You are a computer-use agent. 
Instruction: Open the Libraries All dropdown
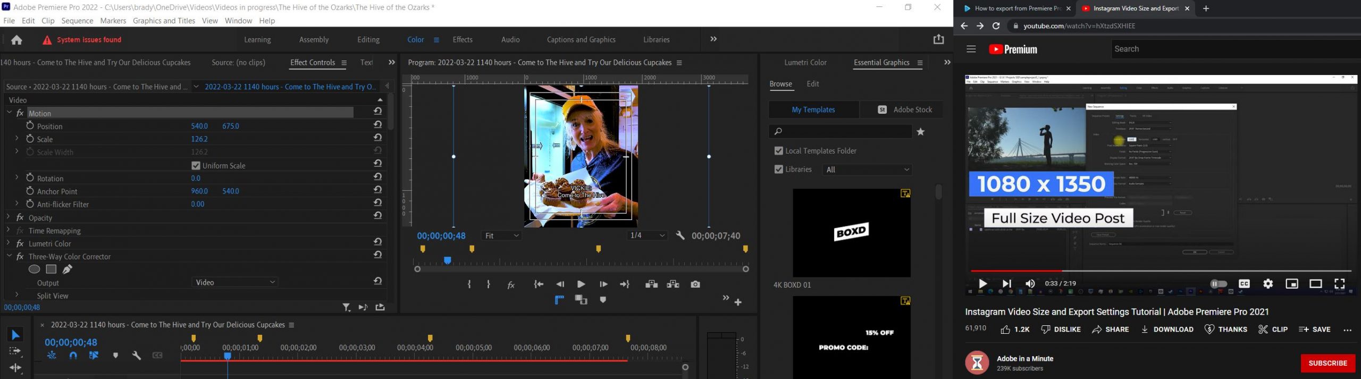point(867,170)
